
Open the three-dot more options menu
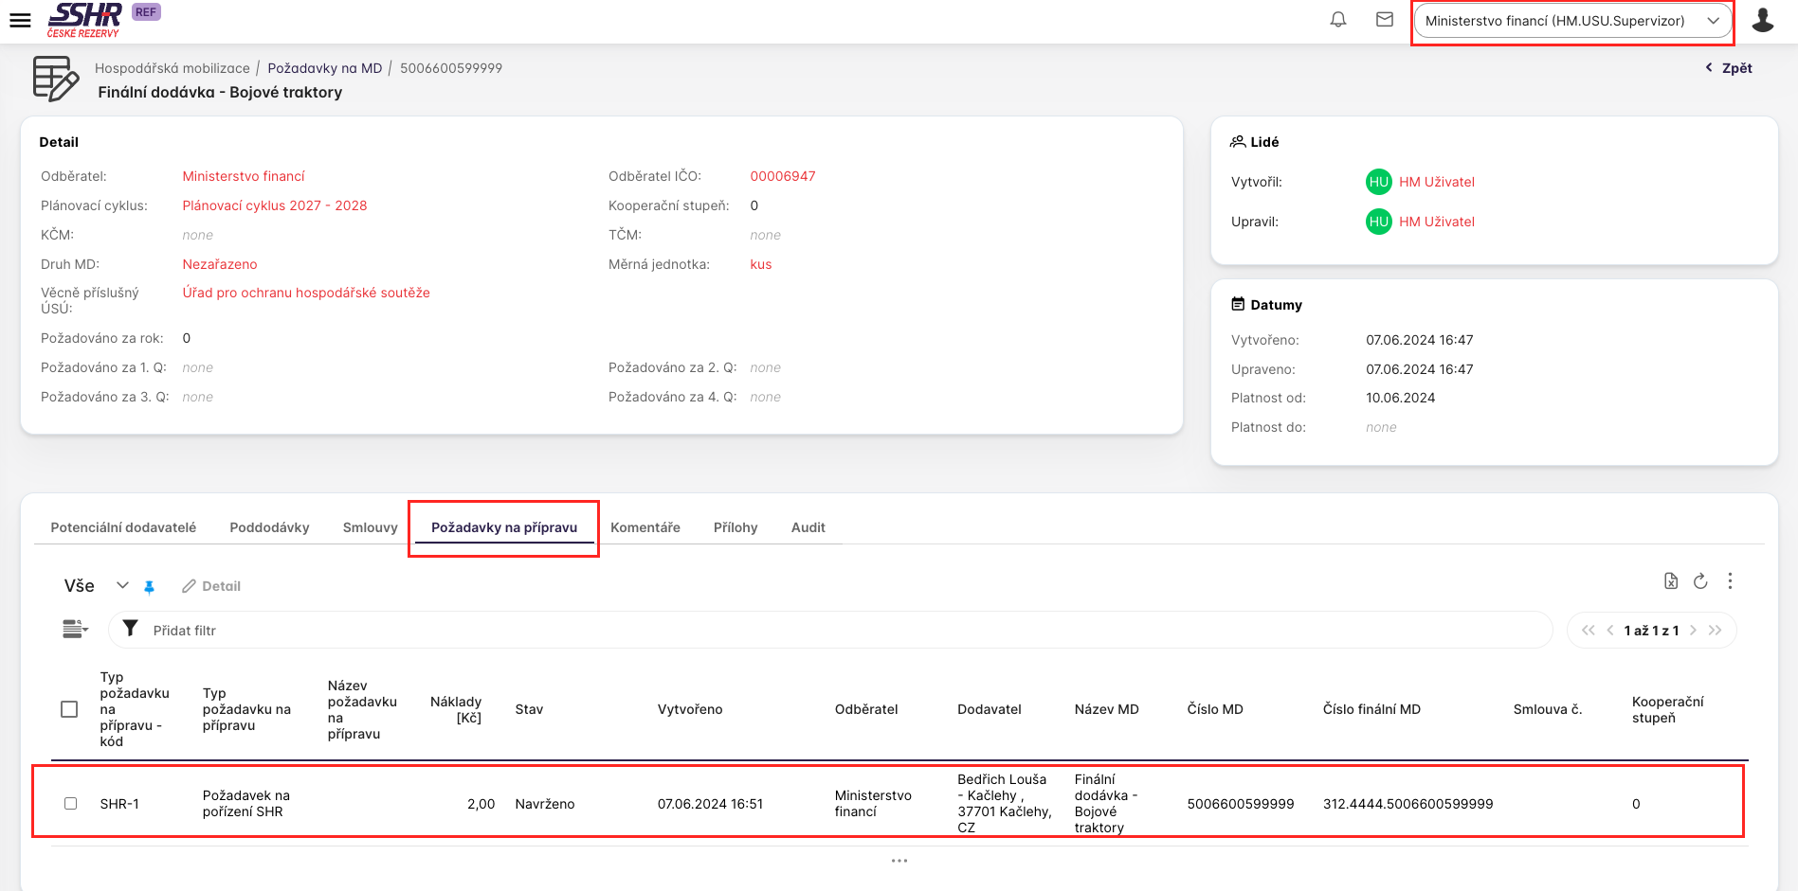click(1730, 581)
